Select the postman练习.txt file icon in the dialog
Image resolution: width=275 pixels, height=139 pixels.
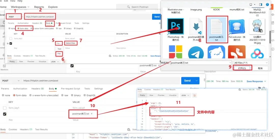[216, 26]
